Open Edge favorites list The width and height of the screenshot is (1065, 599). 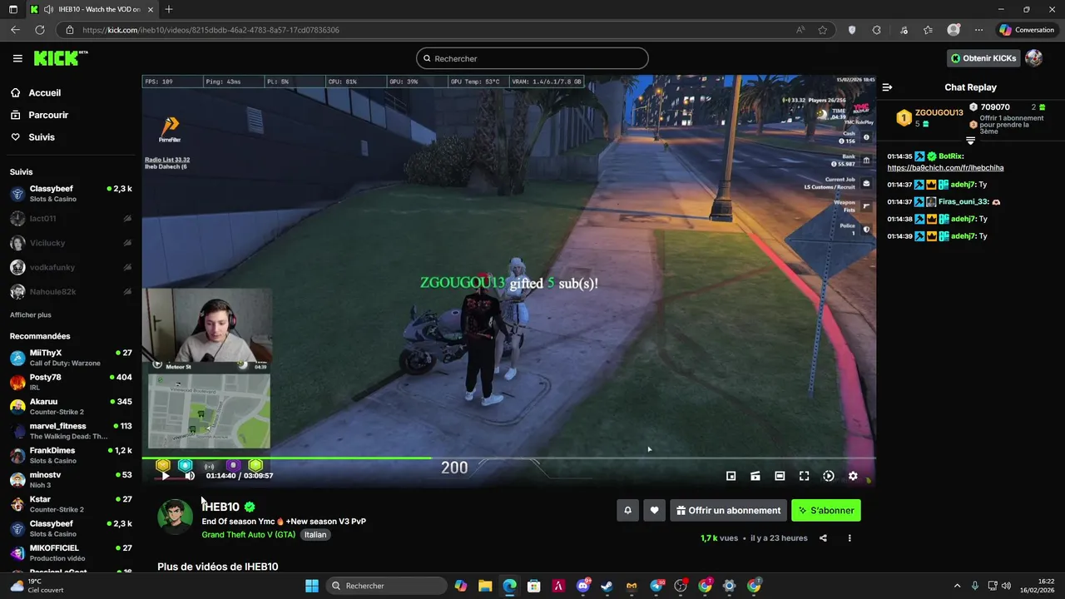click(929, 30)
